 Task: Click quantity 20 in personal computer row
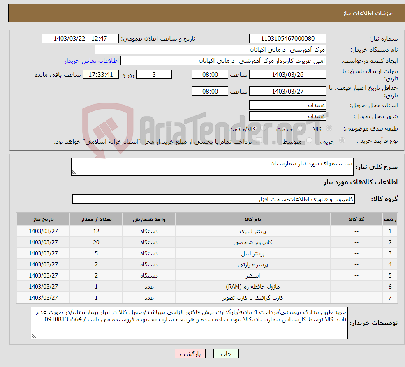(96, 243)
